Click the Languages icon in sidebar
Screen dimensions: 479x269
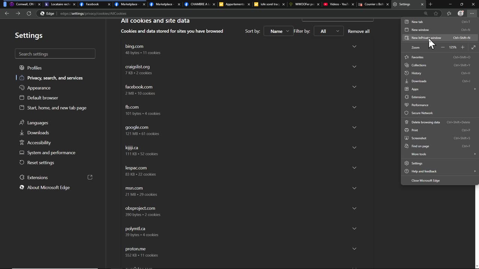pyautogui.click(x=22, y=123)
